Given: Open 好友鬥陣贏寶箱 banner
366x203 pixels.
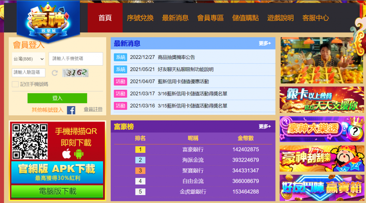Looking at the screenshot, I should (322, 188).
